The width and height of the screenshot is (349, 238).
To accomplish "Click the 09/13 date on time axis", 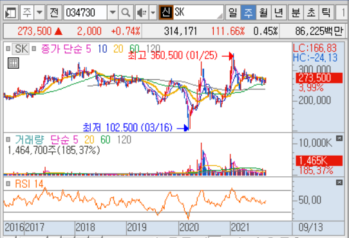I will click(310, 228).
